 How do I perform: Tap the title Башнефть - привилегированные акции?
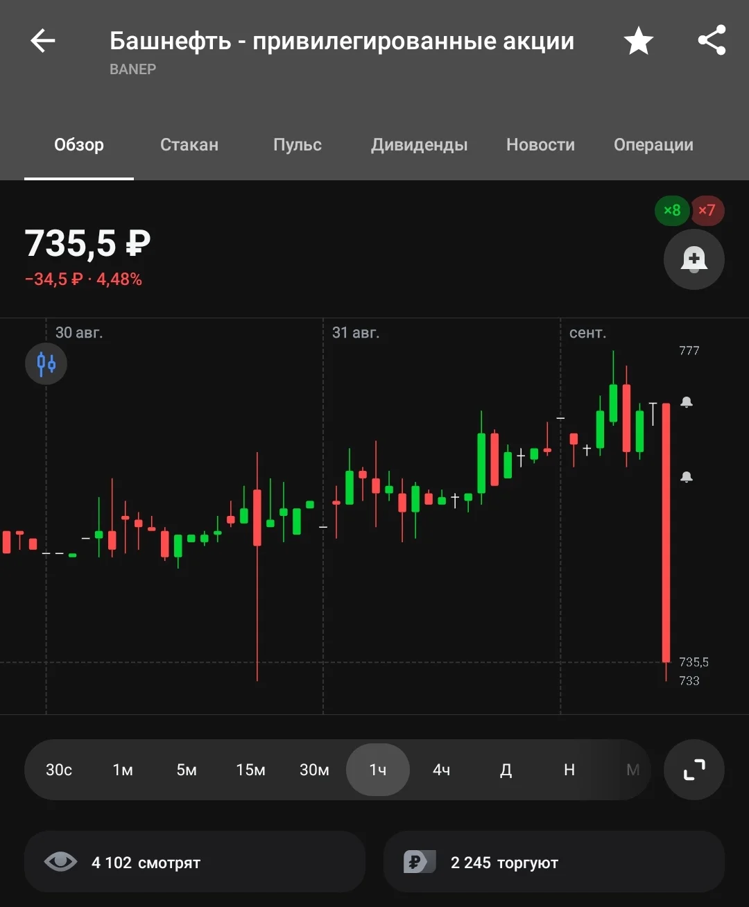(342, 41)
